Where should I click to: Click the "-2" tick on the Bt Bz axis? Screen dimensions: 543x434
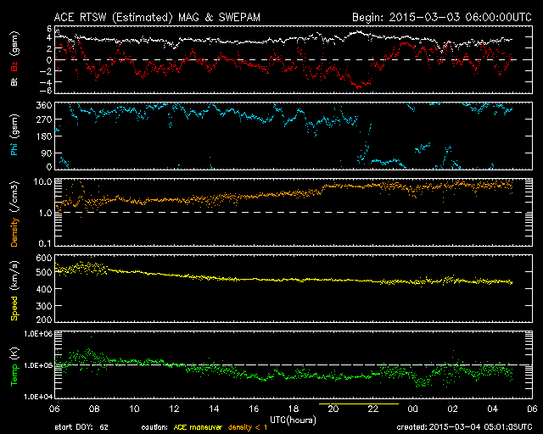[46, 71]
